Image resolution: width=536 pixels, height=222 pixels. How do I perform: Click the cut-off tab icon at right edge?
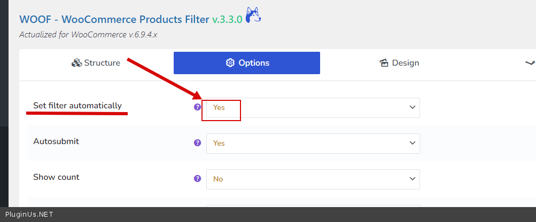pyautogui.click(x=530, y=63)
